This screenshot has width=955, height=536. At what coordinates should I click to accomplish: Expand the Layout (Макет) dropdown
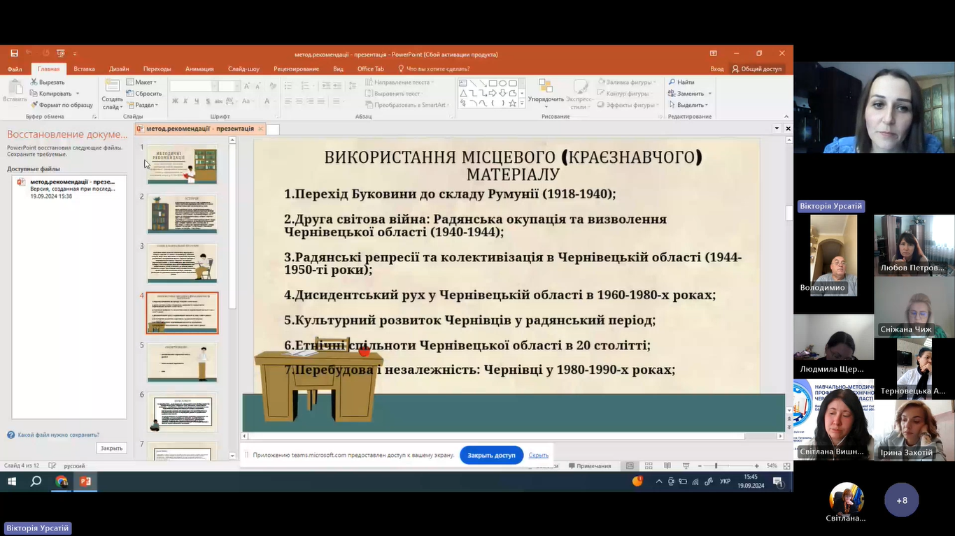[x=143, y=82]
